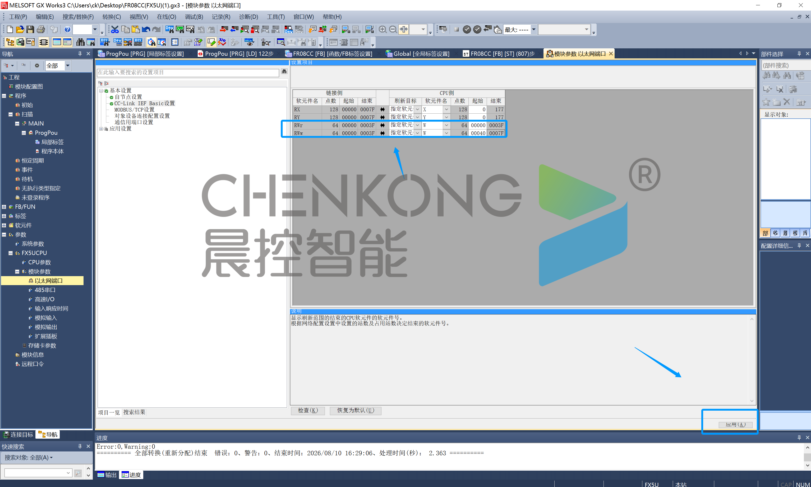
Task: Paste using the clipboard toolbar icon
Action: pyautogui.click(x=136, y=30)
